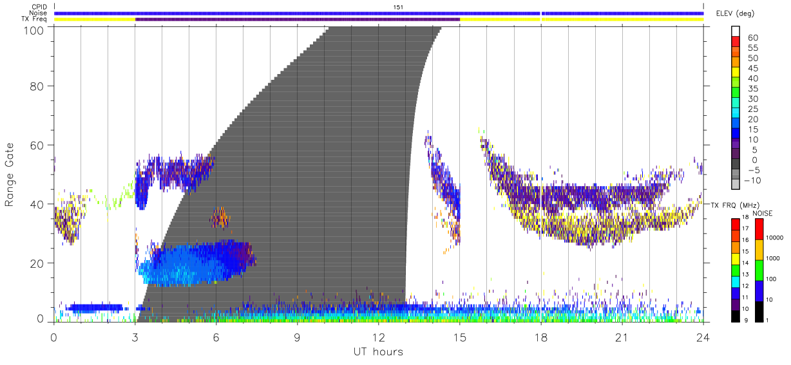Screen dimensions: 791x365
Task: Click ELEV colorbar value 30
Action: tap(752, 99)
